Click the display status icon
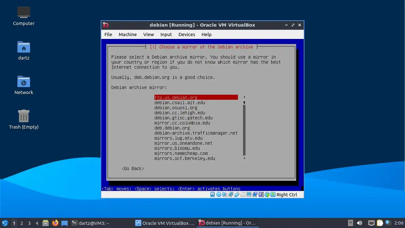 tap(249, 194)
